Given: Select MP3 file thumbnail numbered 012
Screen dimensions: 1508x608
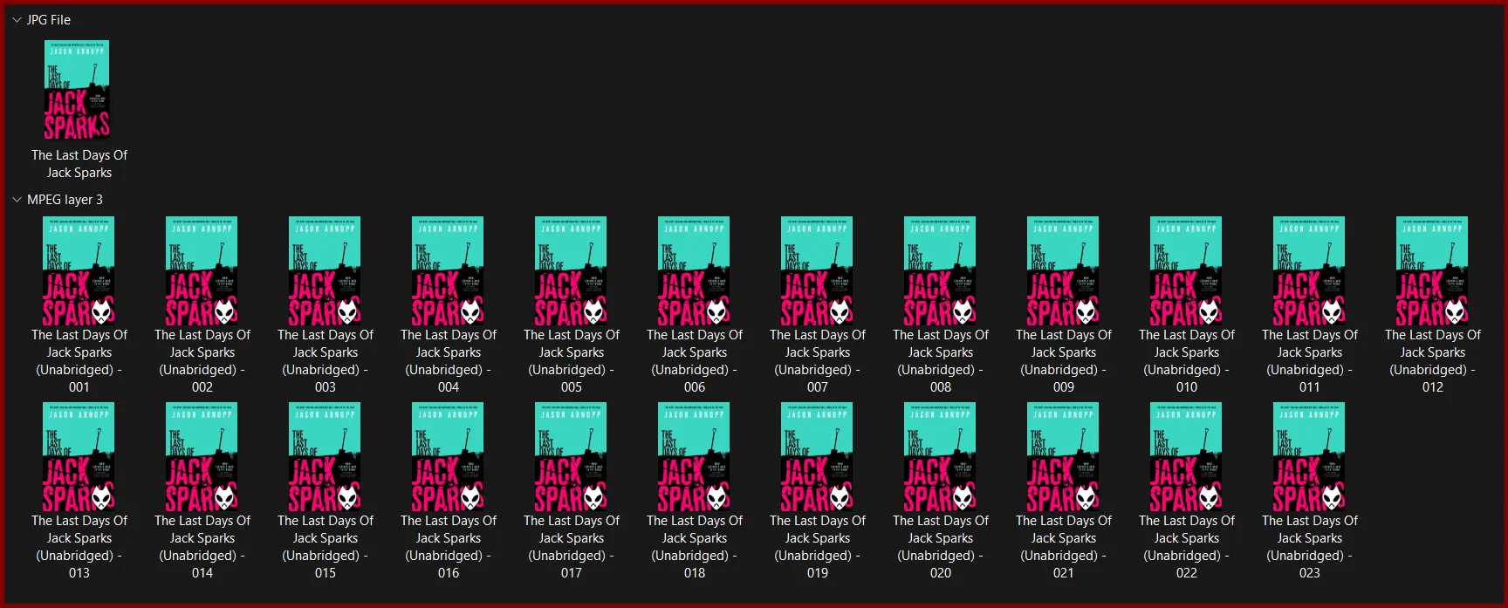Looking at the screenshot, I should tap(1433, 270).
